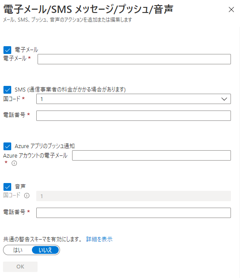Viewport: 240px width, 278px height.
Task: Uncheck the SMS checkbox
Action: click(x=7, y=90)
